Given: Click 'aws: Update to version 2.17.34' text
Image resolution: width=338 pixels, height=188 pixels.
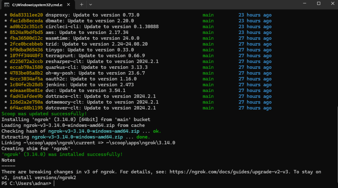Looking at the screenshot, I should coord(87,33).
